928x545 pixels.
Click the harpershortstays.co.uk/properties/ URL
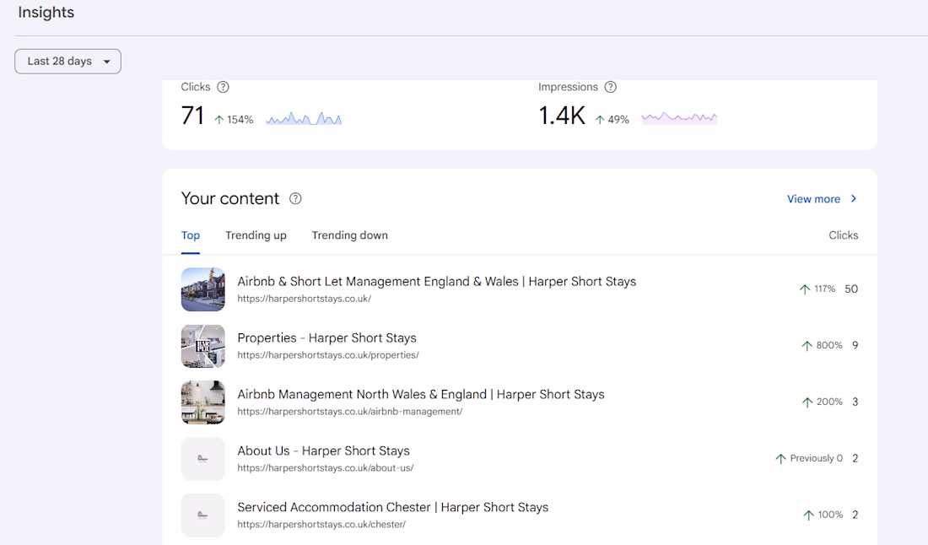tap(328, 355)
